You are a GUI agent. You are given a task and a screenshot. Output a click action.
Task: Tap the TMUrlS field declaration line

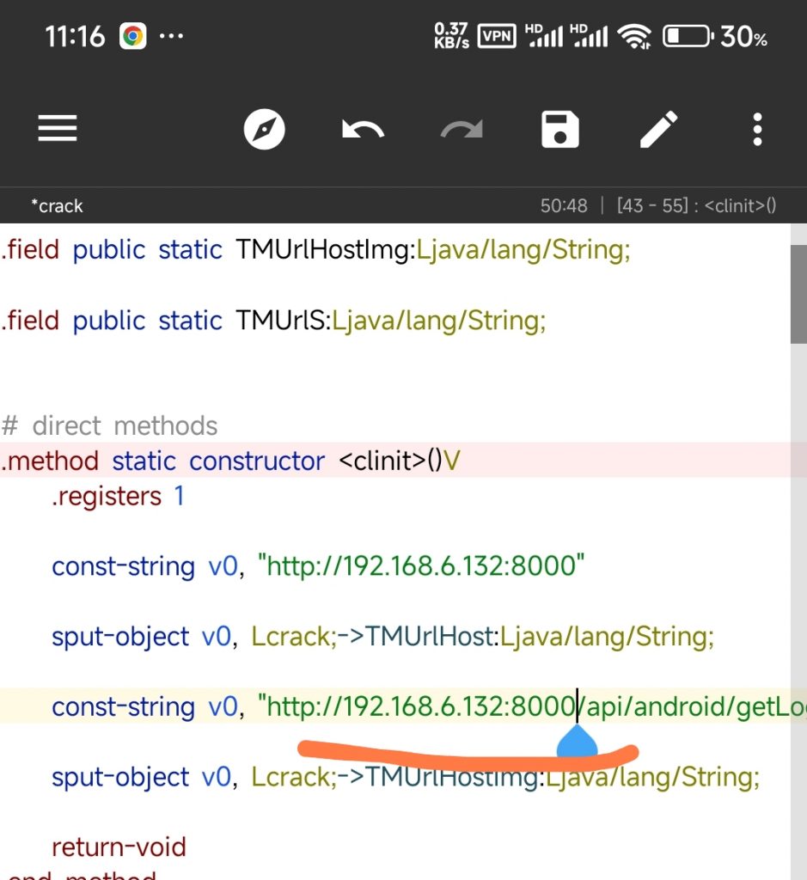[x=273, y=321]
